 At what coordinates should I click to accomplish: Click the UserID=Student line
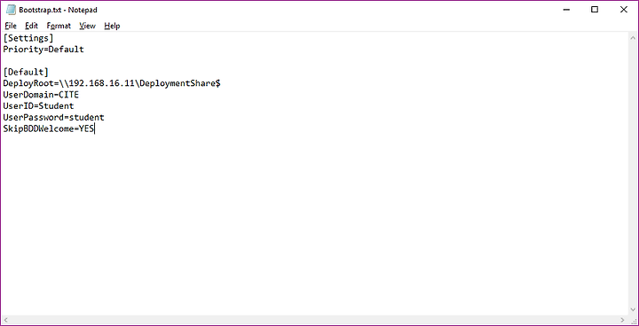[x=39, y=106]
